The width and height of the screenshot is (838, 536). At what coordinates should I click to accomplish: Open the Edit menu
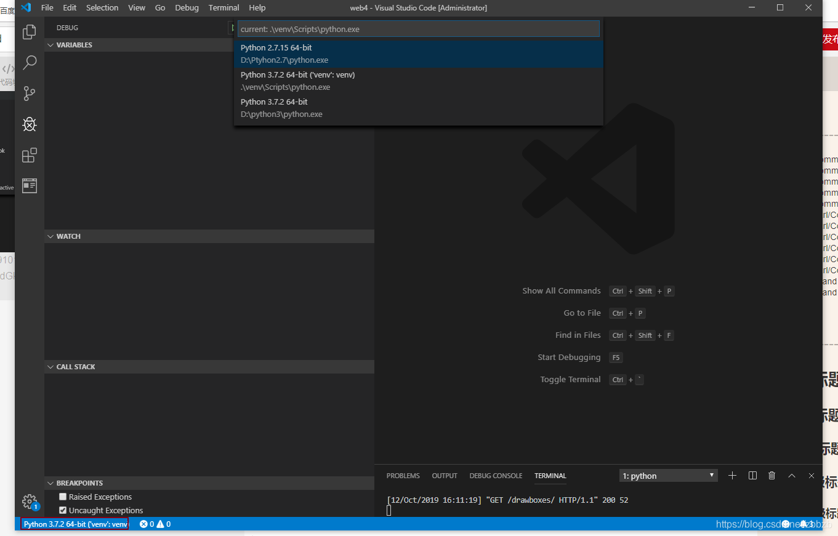pyautogui.click(x=70, y=7)
